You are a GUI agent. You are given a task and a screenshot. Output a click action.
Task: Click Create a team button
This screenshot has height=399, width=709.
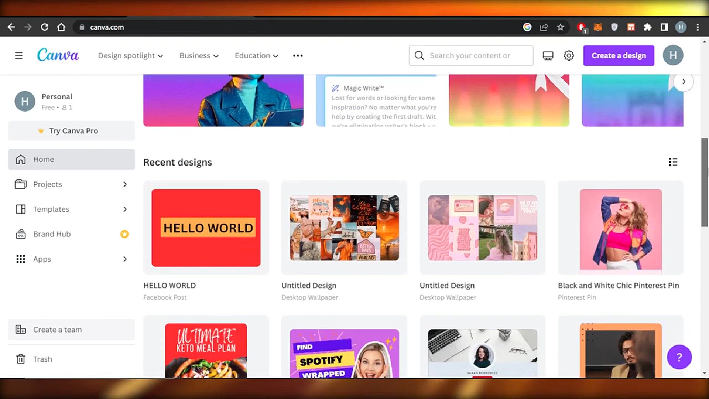[x=72, y=330]
